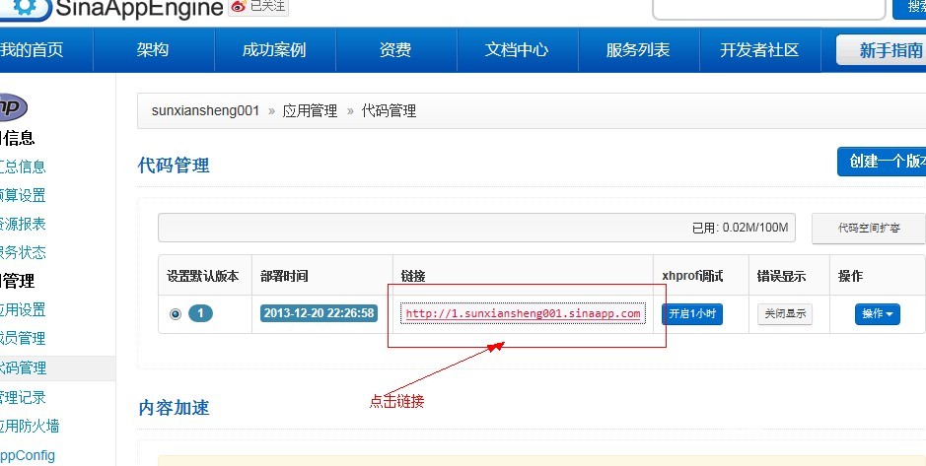Select 代码管理 in the sidebar
Viewport: 926px width, 466px height.
point(23,368)
